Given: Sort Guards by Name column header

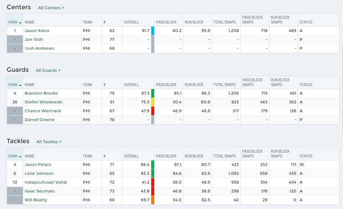Looking at the screenshot, I should [x=29, y=85].
